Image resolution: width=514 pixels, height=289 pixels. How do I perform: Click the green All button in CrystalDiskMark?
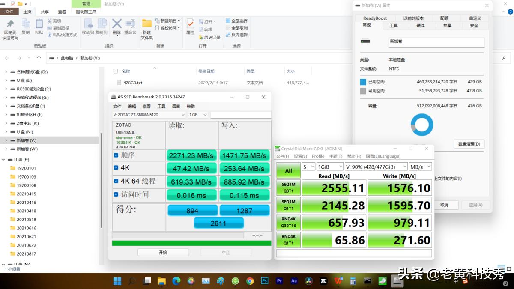point(288,170)
